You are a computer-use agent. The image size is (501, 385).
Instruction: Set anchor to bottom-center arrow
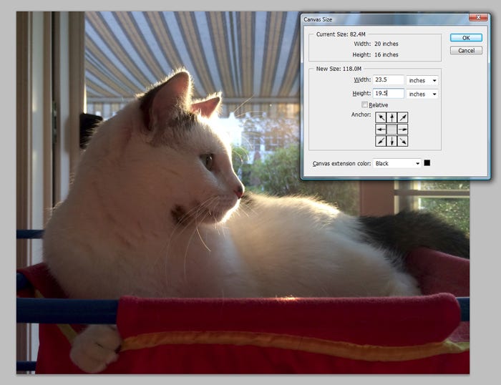click(x=391, y=141)
